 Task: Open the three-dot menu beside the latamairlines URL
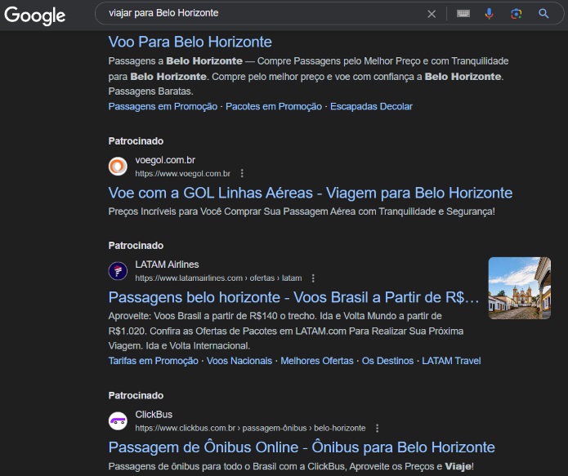[x=313, y=278]
